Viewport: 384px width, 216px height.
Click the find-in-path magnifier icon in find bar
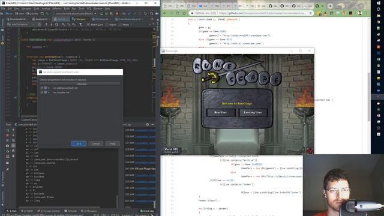coord(57,25)
